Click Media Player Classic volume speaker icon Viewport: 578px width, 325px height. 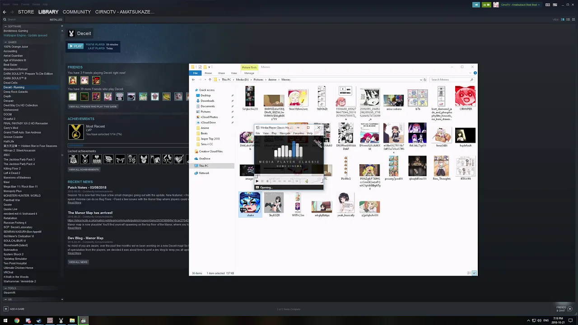(306, 181)
